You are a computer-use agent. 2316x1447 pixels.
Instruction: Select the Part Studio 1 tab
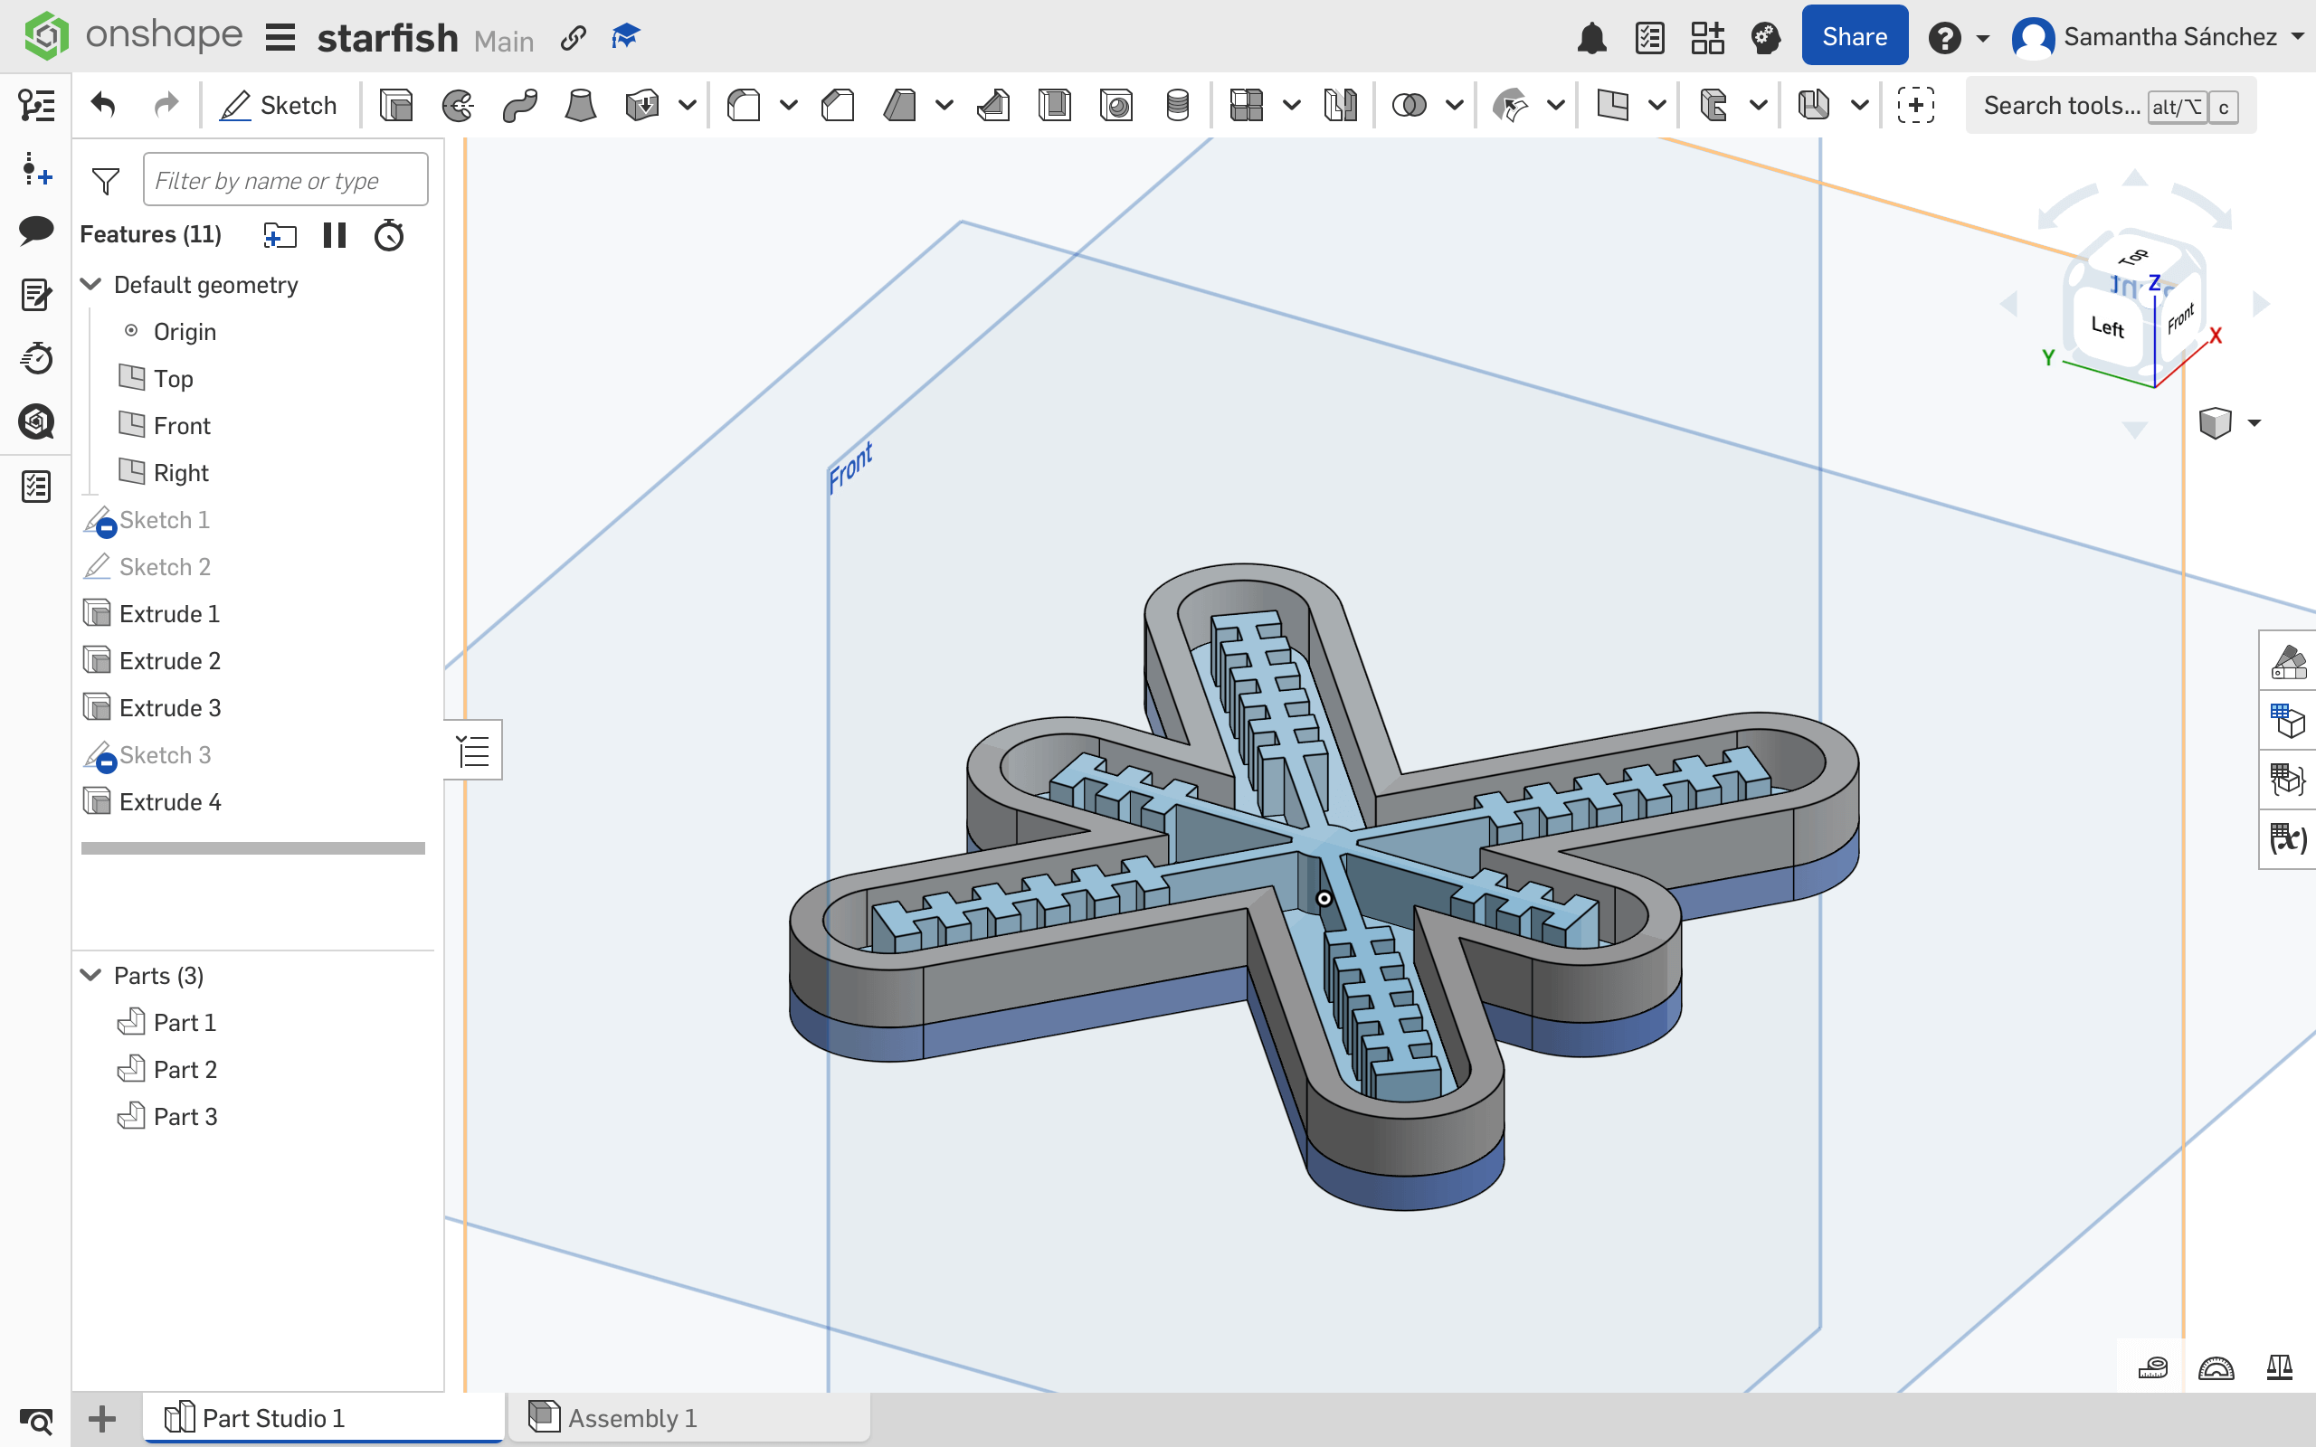pos(272,1417)
